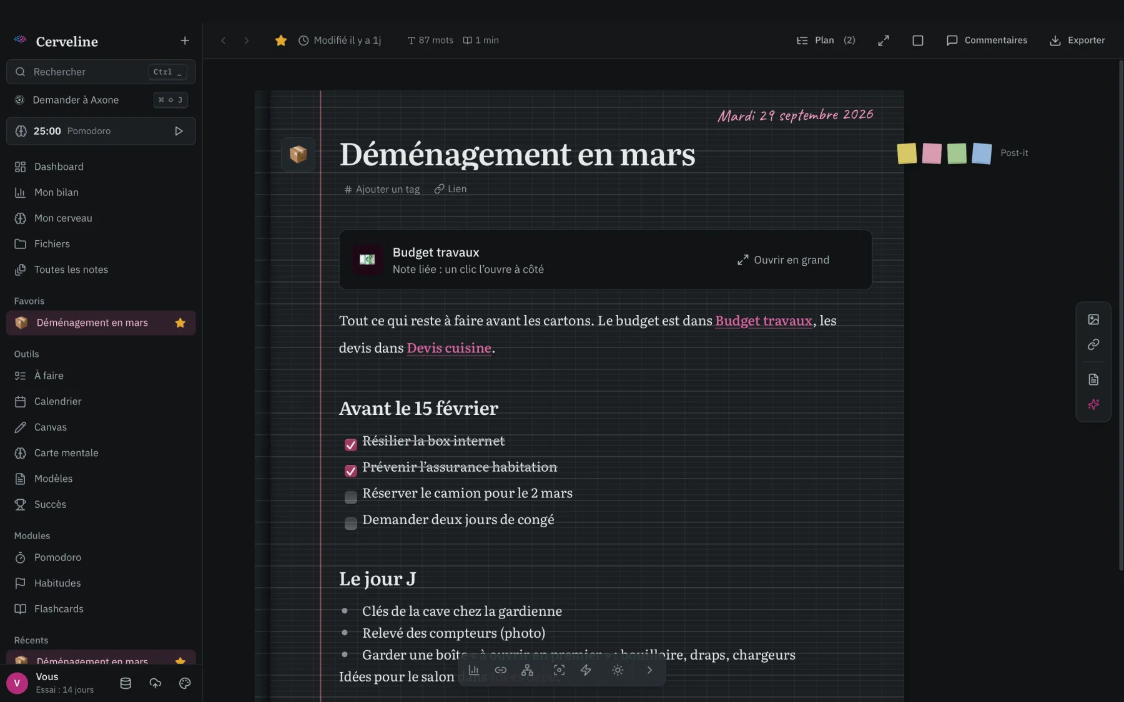The image size is (1124, 702).
Task: Click the pink AI sparkle icon
Action: [1093, 404]
